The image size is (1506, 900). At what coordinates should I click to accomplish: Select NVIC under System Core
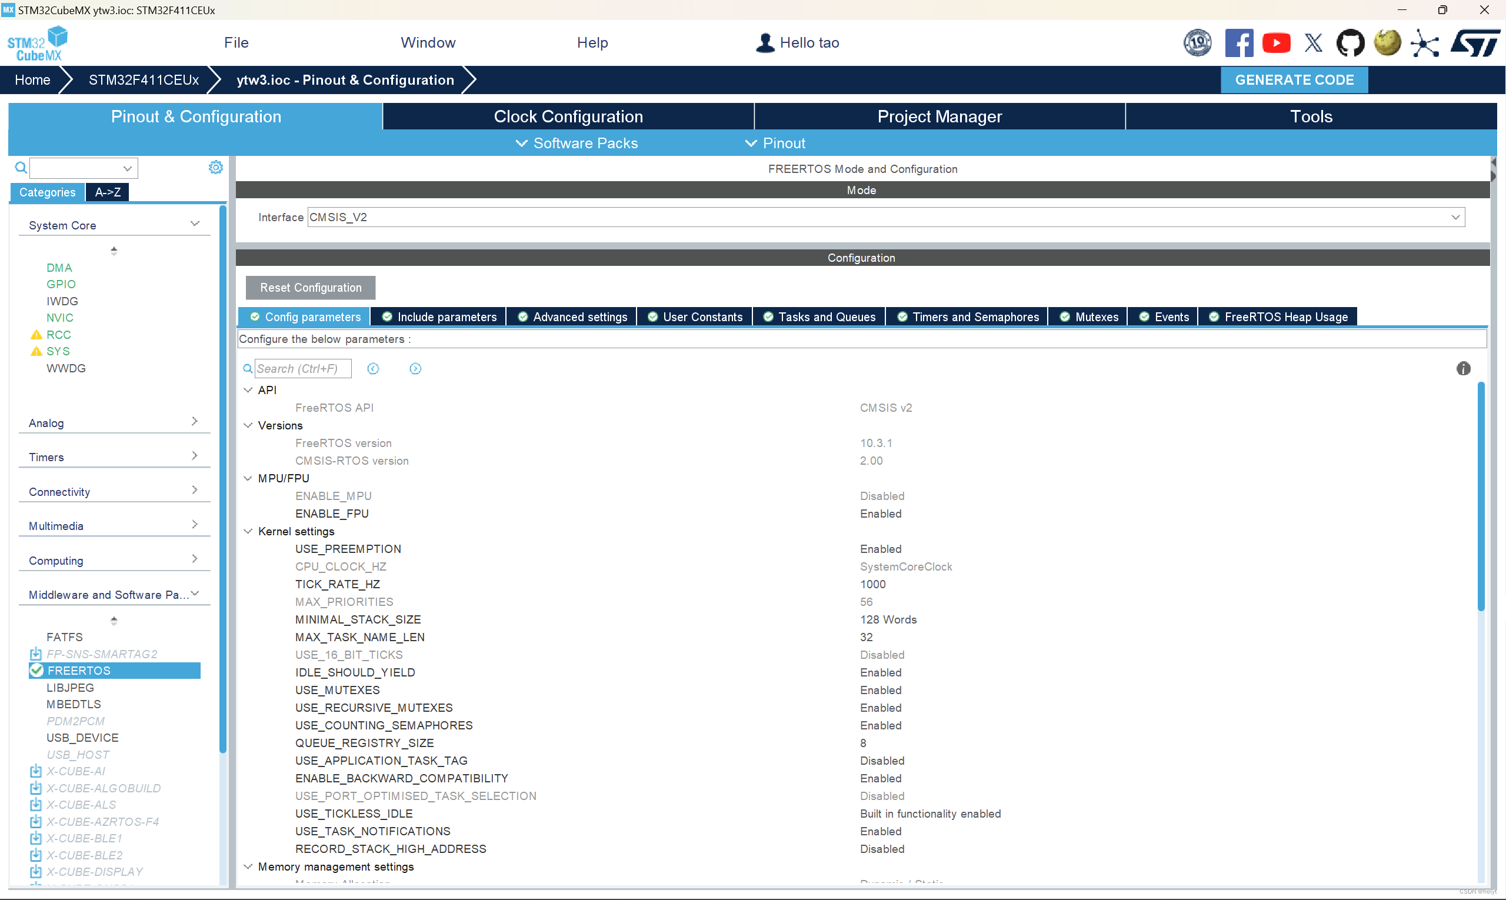coord(59,318)
